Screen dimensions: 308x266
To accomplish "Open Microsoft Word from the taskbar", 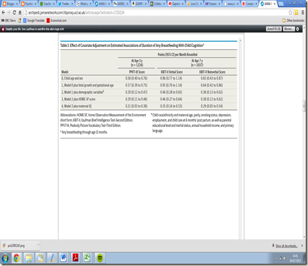I will [63, 258].
